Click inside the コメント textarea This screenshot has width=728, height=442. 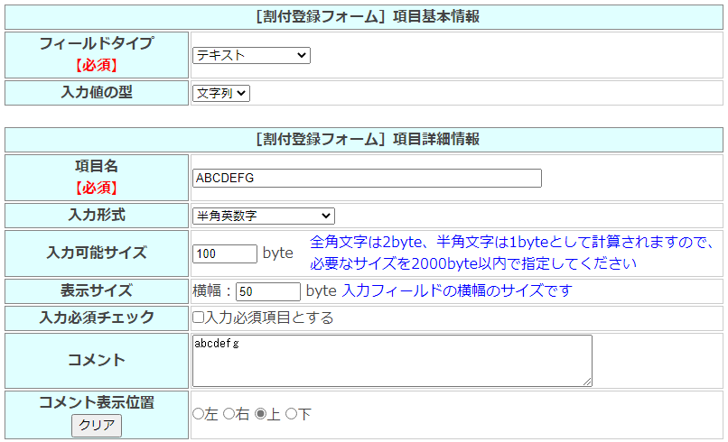coord(392,361)
